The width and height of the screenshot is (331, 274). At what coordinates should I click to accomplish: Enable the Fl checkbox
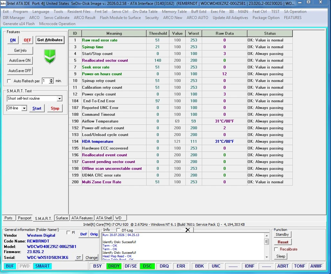(68, 233)
